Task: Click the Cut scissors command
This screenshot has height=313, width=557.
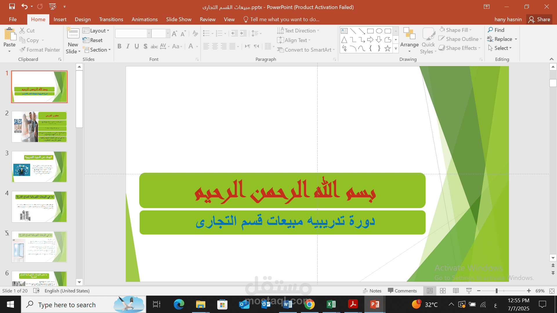Action: (27, 30)
